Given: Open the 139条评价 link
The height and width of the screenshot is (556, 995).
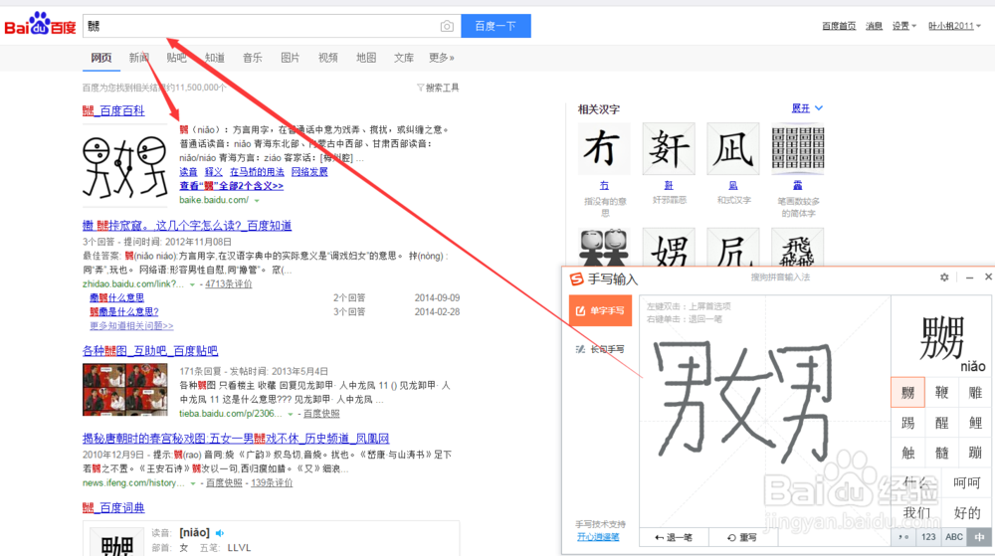Looking at the screenshot, I should [x=272, y=483].
